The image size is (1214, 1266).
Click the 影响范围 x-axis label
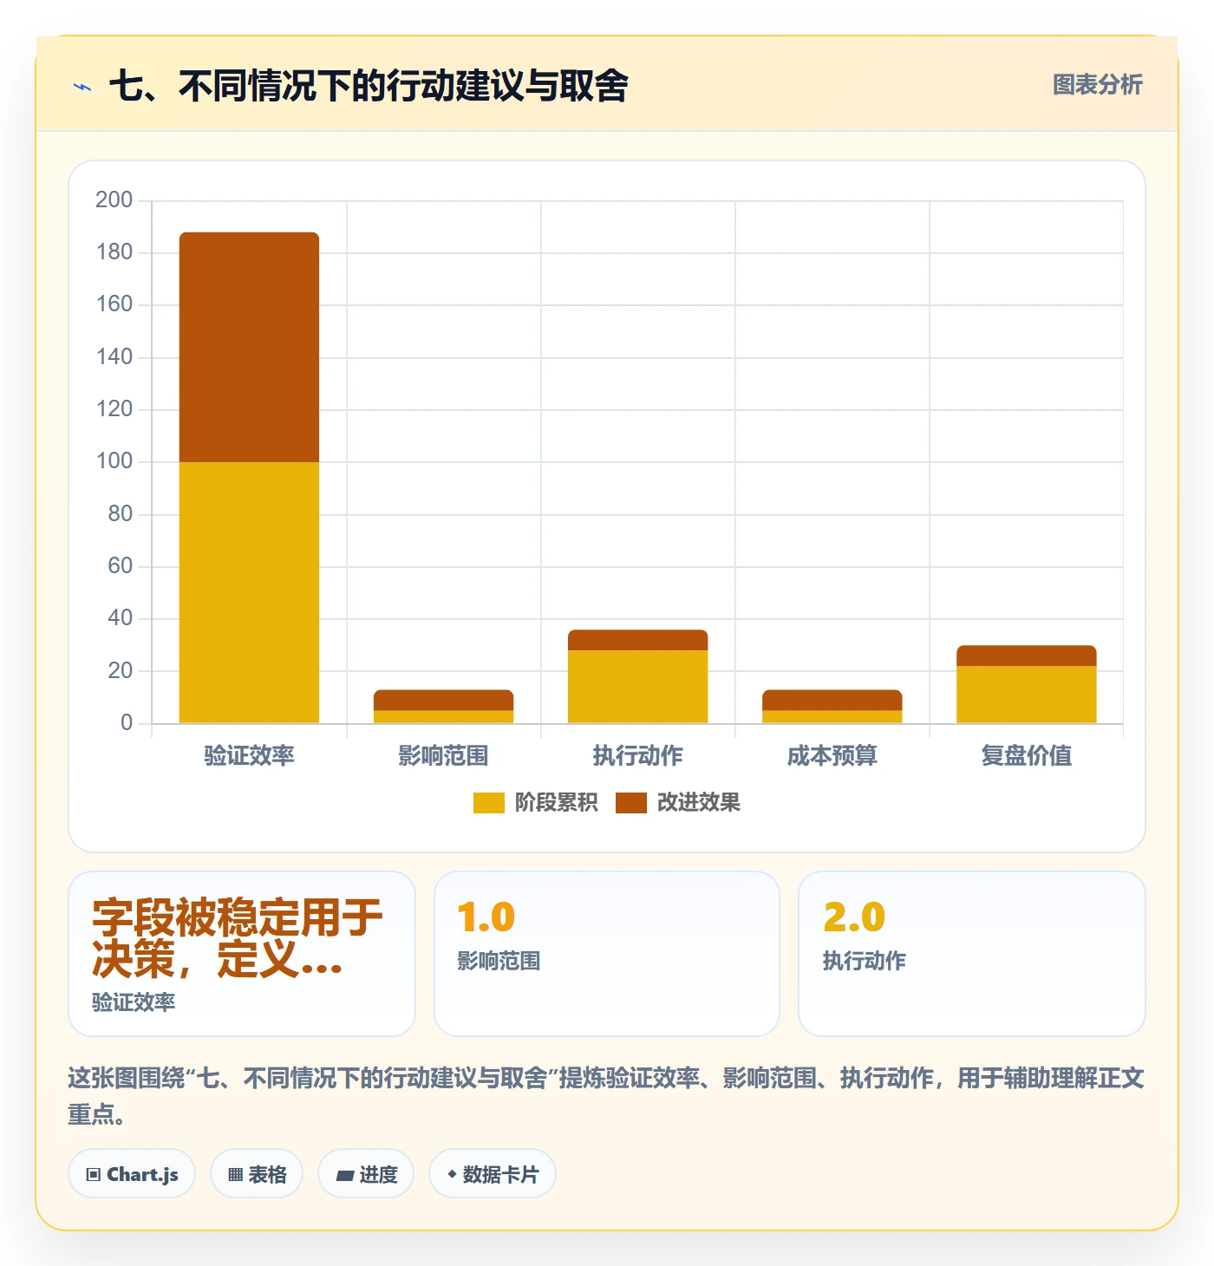(x=443, y=756)
